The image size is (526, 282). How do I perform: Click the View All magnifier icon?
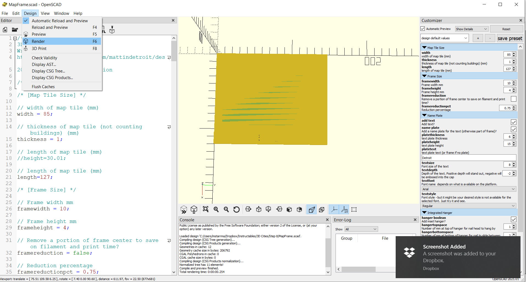(206, 210)
